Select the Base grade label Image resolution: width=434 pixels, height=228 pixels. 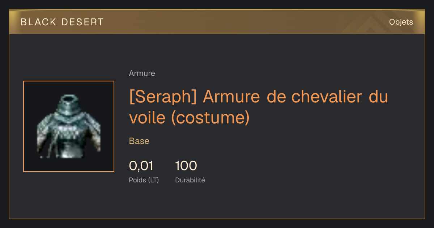pos(139,141)
